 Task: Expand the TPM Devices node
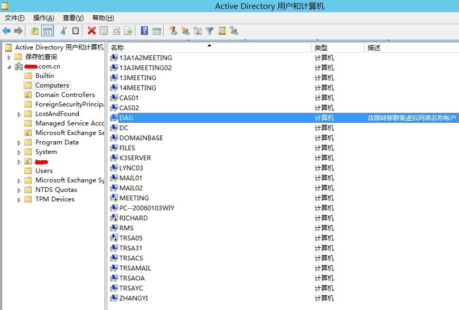point(19,200)
